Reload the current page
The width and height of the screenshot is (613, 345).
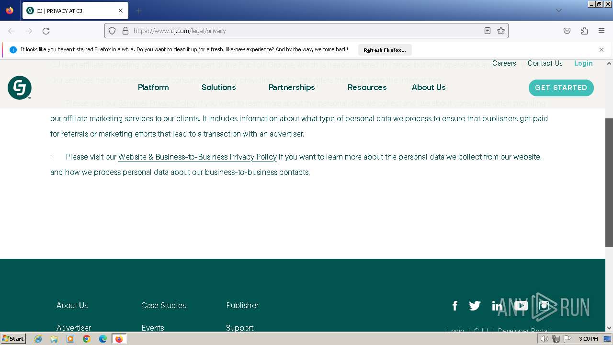point(46,31)
